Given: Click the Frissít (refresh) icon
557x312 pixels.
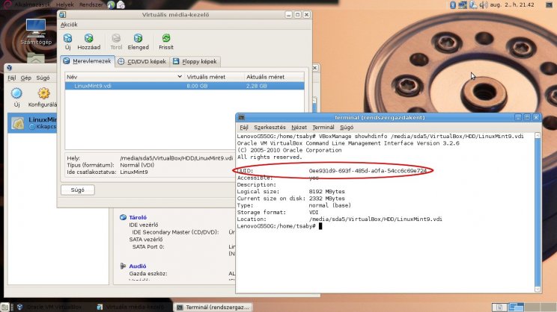Looking at the screenshot, I should point(166,38).
